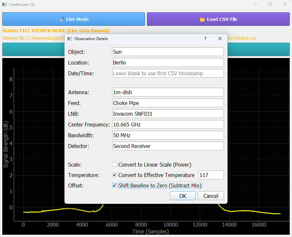Image resolution: width=292 pixels, height=237 pixels.
Task: Click the Observation Details dialog window icon
Action: [69, 38]
